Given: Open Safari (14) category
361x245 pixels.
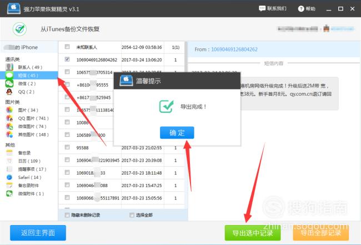Looking at the screenshot, I should (x=24, y=177).
